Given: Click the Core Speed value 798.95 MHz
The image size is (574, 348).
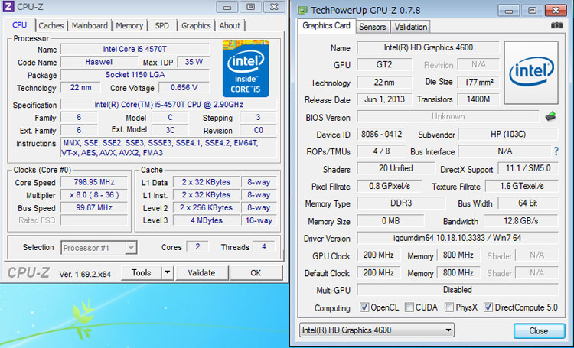Looking at the screenshot, I should pyautogui.click(x=94, y=182).
